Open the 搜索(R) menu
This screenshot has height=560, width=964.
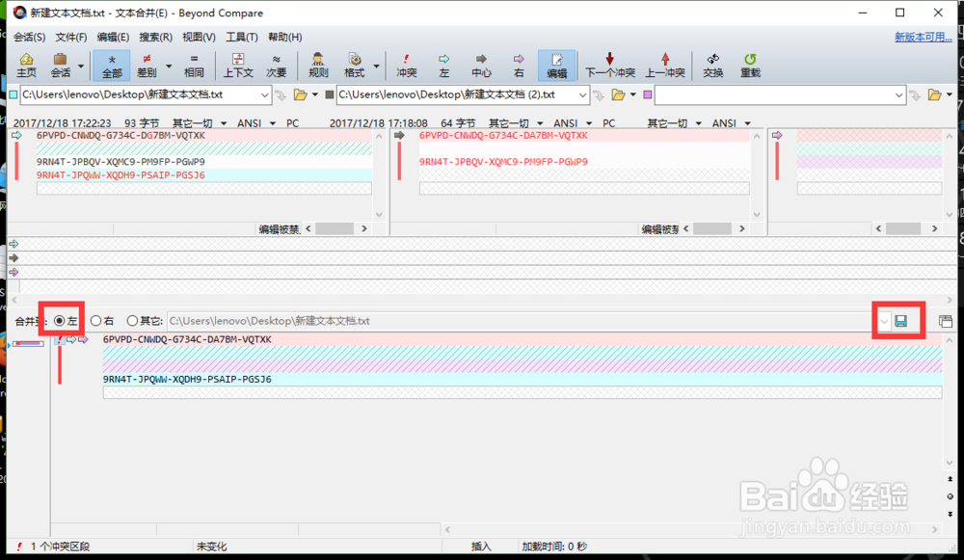coord(155,37)
